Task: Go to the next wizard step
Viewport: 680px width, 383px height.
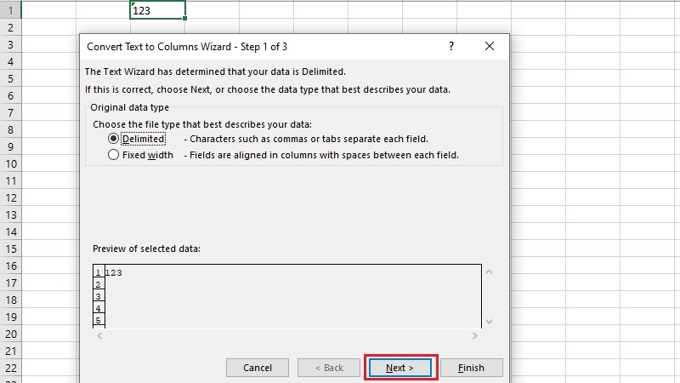Action: click(399, 368)
